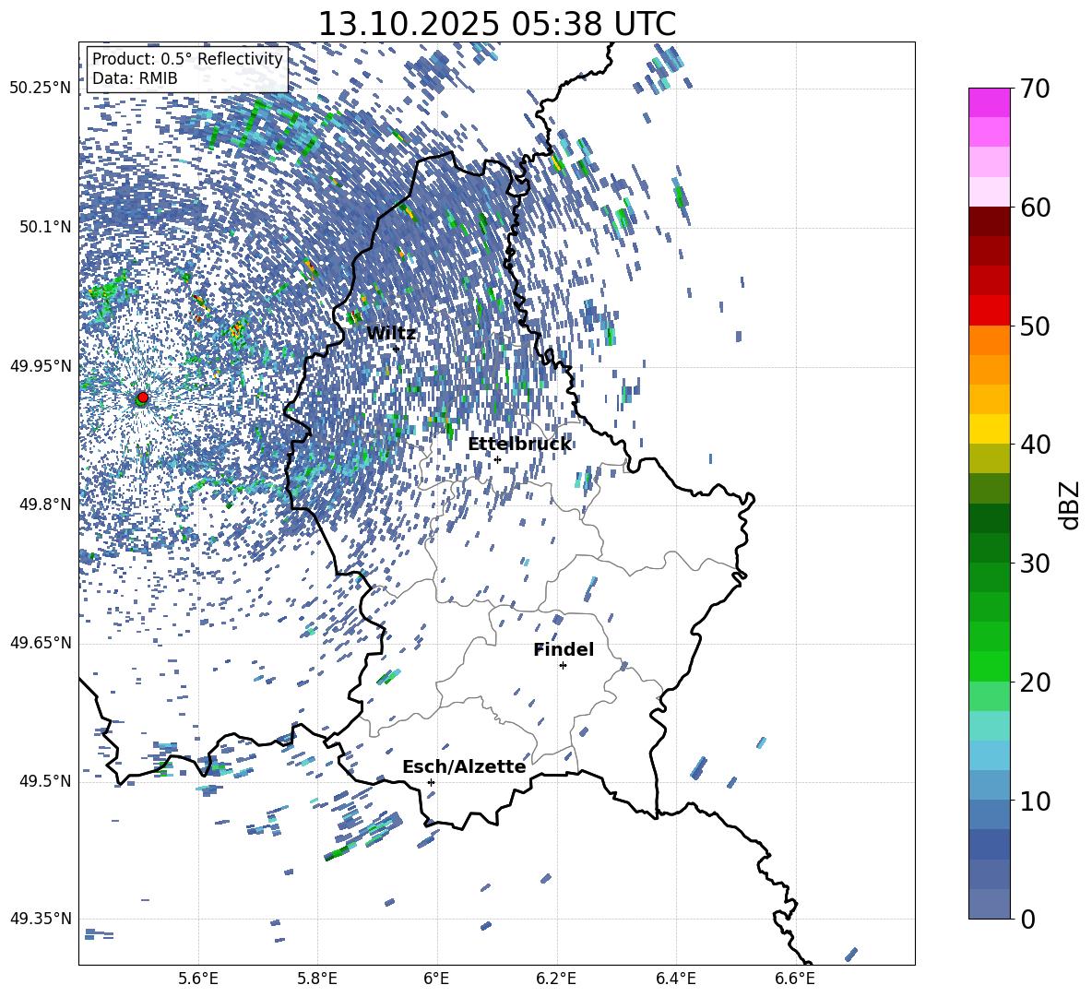Image resolution: width=1092 pixels, height=997 pixels.
Task: Click the 6°E longitude tick label
Action: [x=436, y=979]
